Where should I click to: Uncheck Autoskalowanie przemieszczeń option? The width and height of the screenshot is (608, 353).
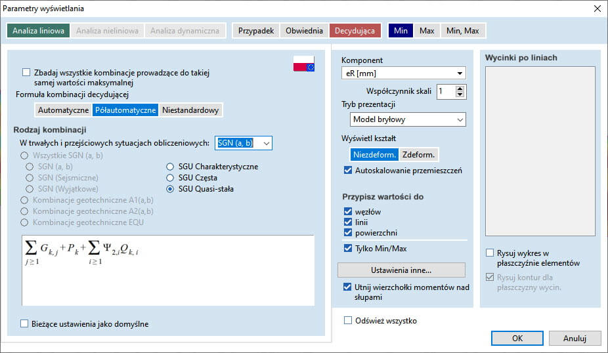click(348, 171)
